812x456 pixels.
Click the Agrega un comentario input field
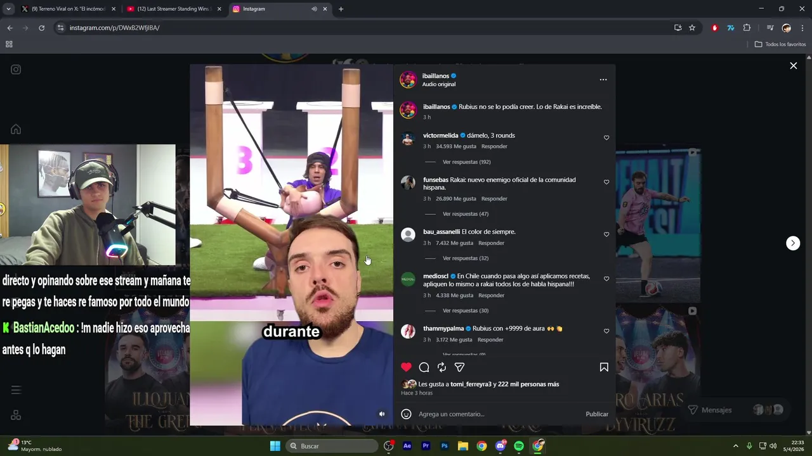[x=498, y=414]
